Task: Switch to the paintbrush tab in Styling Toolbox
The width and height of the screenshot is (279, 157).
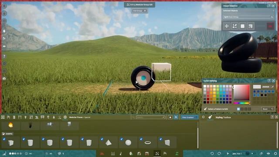Action: 210,117
